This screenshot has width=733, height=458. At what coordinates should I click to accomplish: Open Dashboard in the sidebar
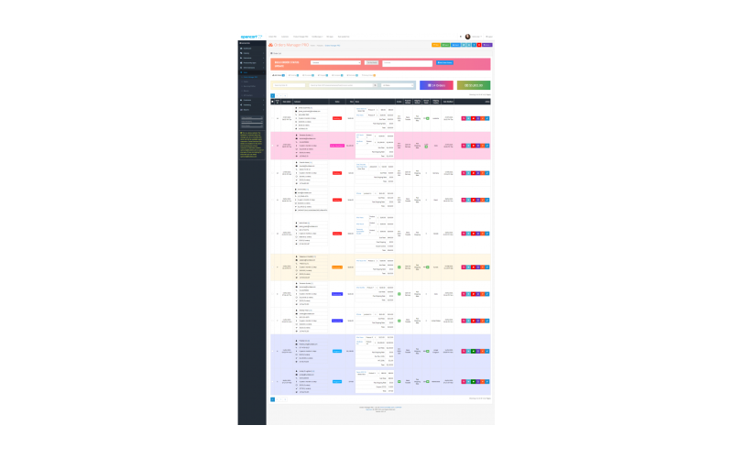coord(252,49)
